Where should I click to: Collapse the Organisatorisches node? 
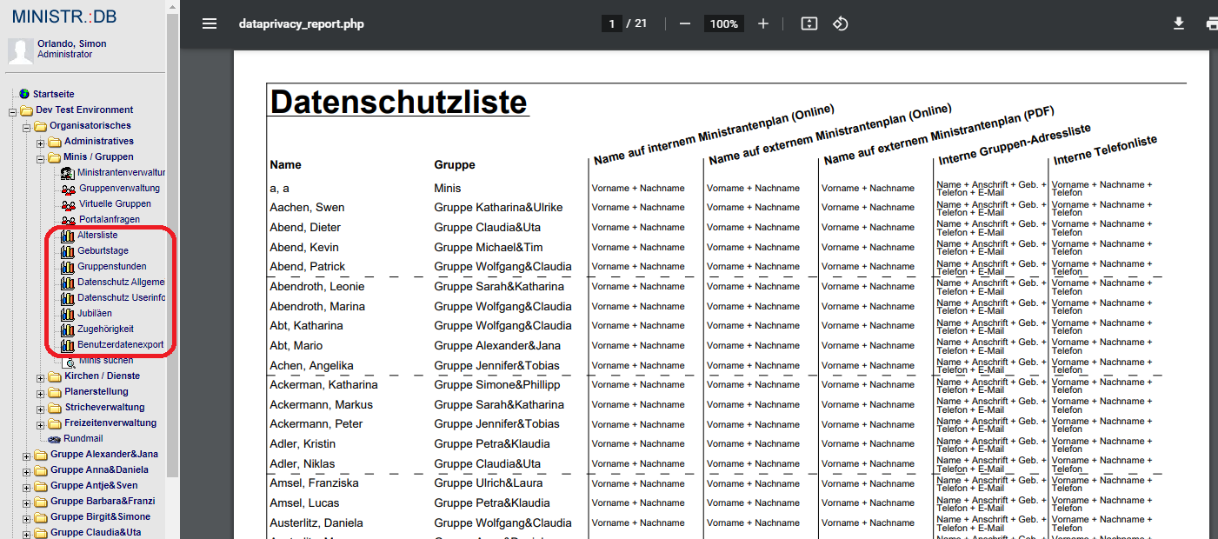coord(26,127)
